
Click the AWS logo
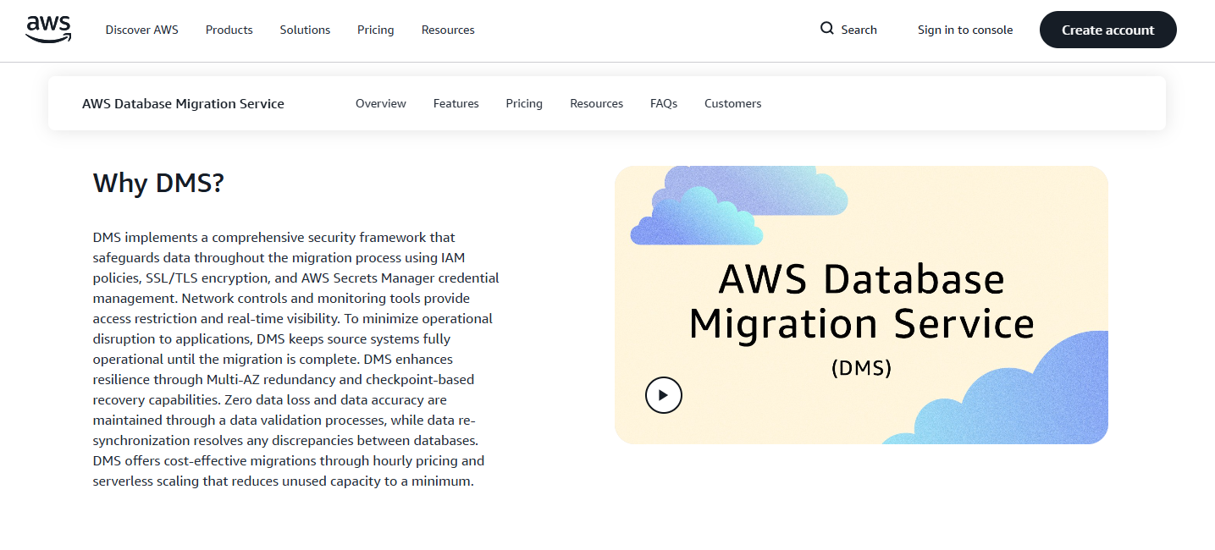coord(48,28)
